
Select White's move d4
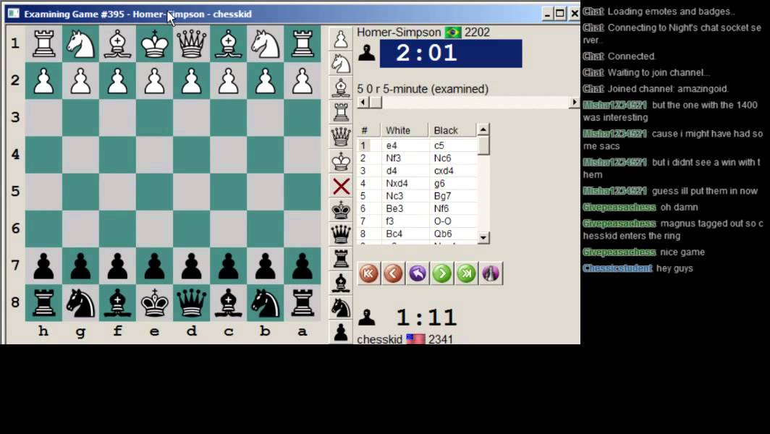[392, 171]
